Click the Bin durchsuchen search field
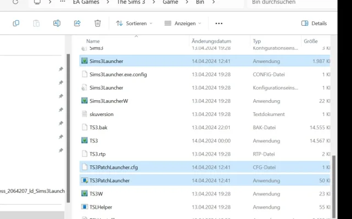Image resolution: width=352 pixels, height=219 pixels. [x=292, y=3]
